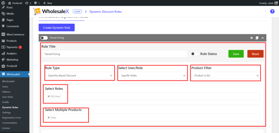Open the New content menu

coord(47,3)
